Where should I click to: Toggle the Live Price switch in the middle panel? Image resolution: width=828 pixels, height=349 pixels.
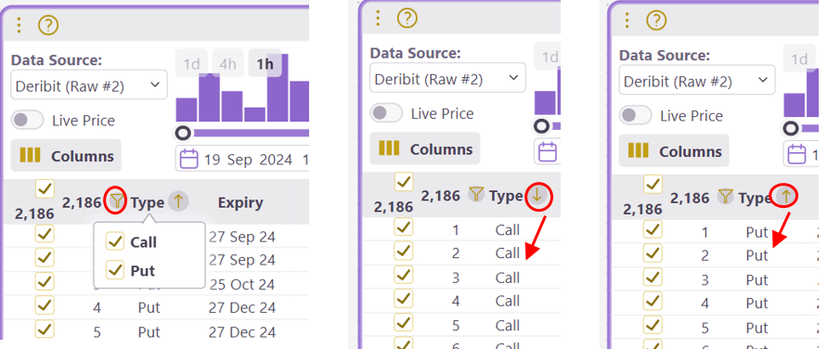(x=386, y=113)
